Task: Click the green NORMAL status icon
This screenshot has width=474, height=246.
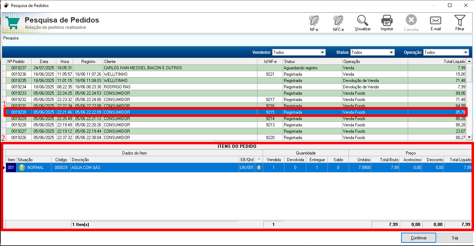Action: click(22, 168)
